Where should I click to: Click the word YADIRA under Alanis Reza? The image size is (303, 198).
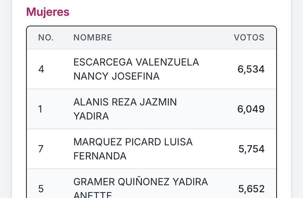coord(91,116)
